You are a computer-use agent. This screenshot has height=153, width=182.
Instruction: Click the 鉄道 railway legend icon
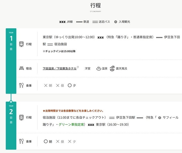[x=79, y=22]
